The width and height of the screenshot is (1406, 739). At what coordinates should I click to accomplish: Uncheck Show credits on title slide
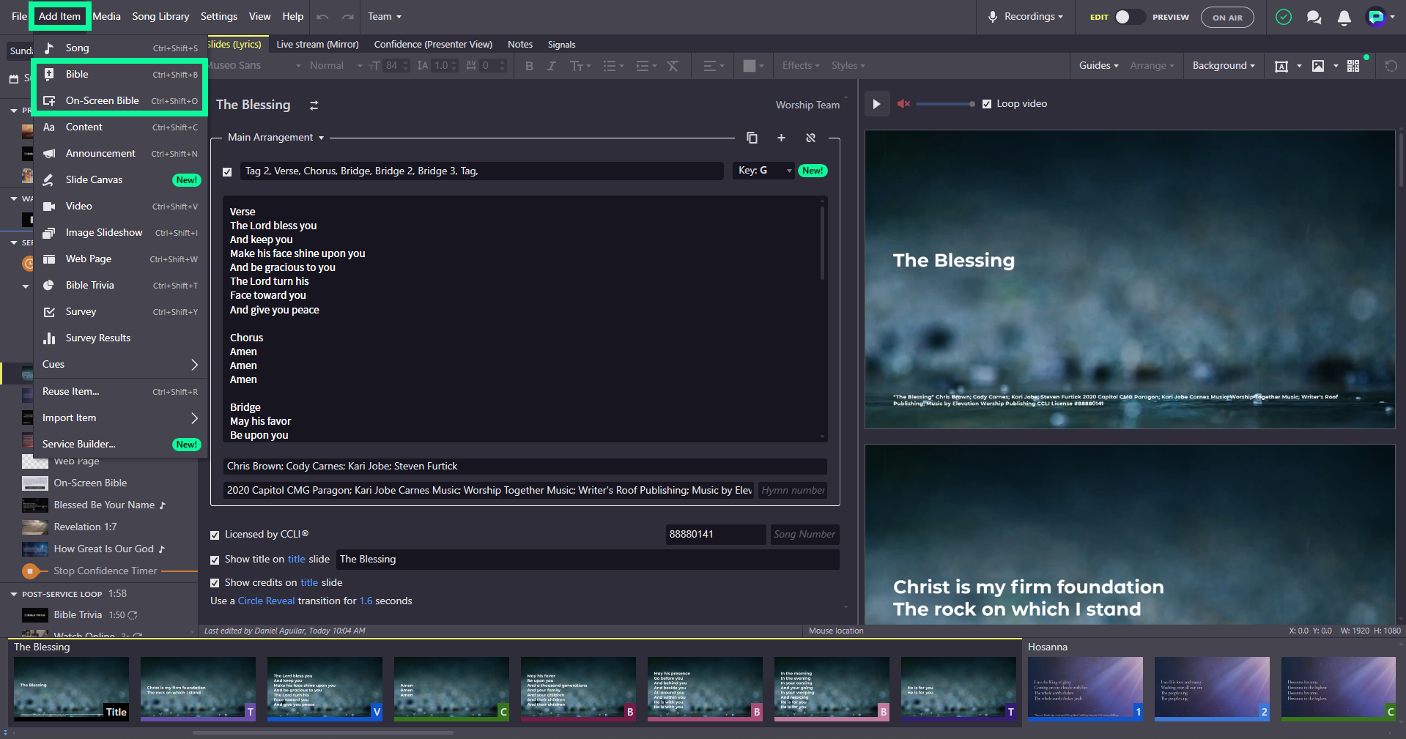(215, 584)
